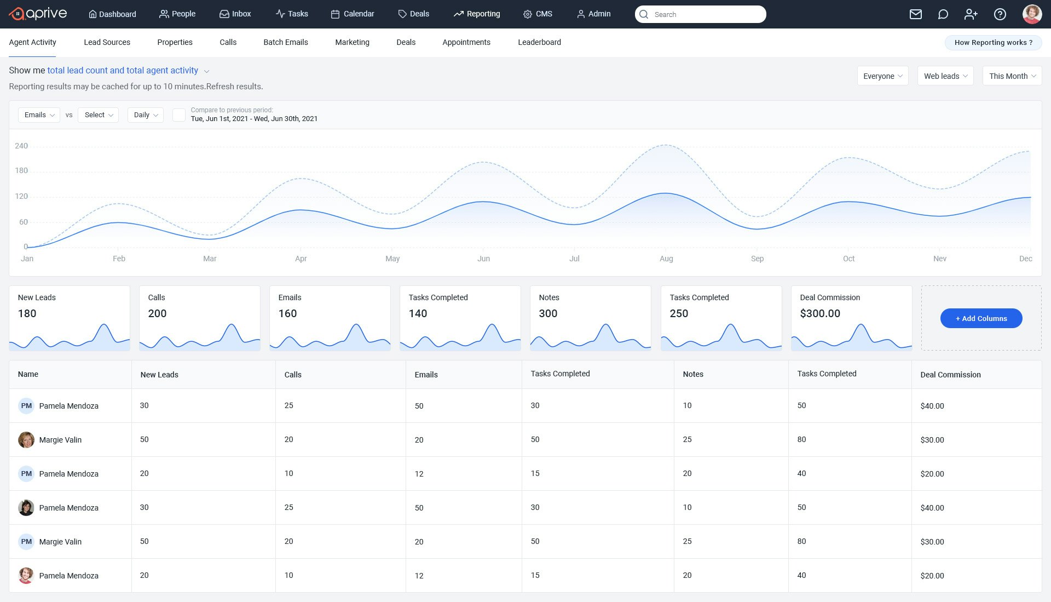Switch to the Leaderboard tab
The image size is (1051, 602).
point(539,42)
